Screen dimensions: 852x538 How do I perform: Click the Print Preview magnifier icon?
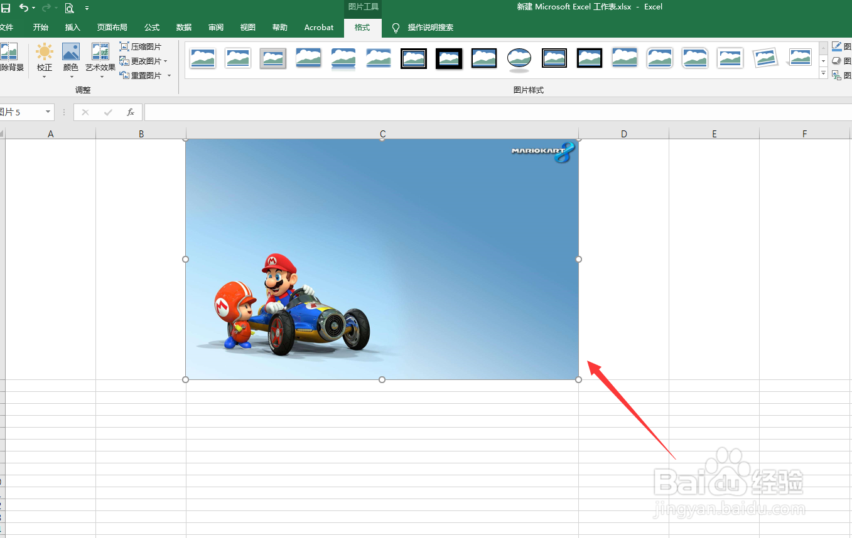[x=69, y=8]
